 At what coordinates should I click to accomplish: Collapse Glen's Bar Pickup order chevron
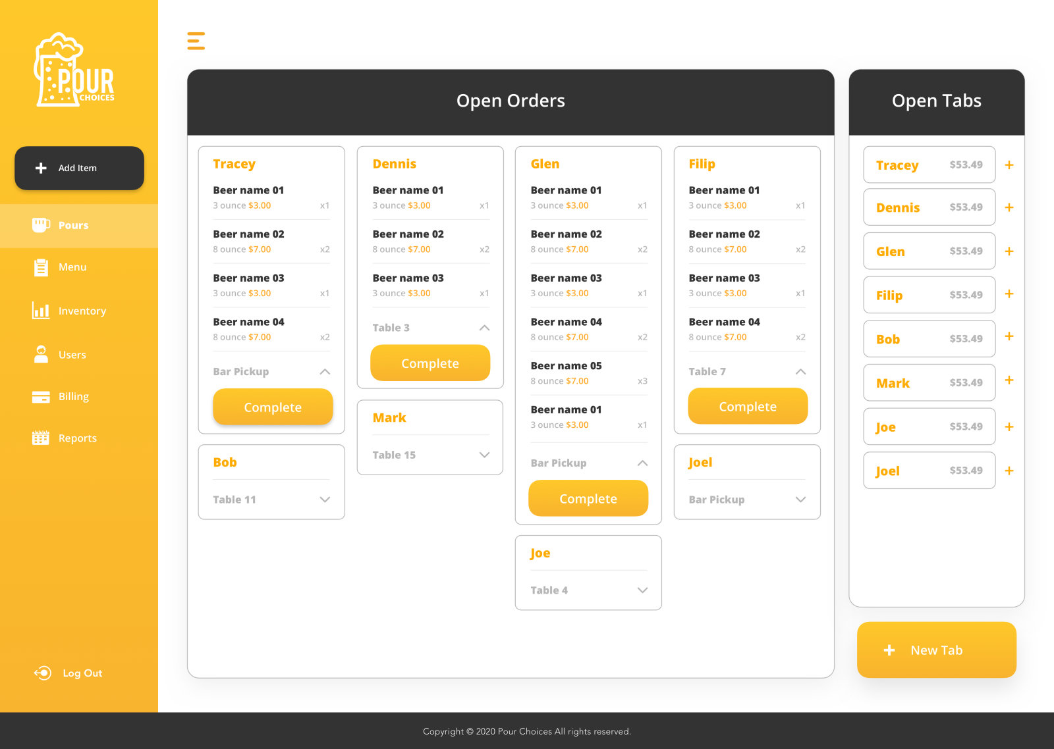click(642, 463)
